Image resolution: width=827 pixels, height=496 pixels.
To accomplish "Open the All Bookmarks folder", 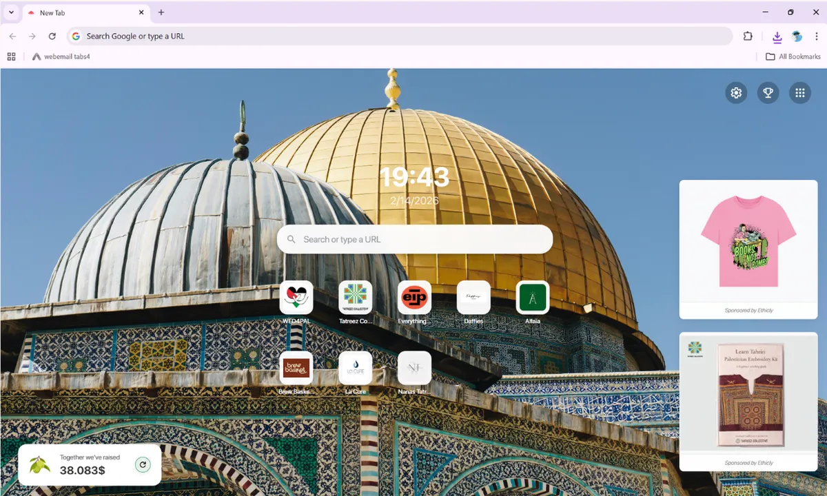I will (793, 56).
